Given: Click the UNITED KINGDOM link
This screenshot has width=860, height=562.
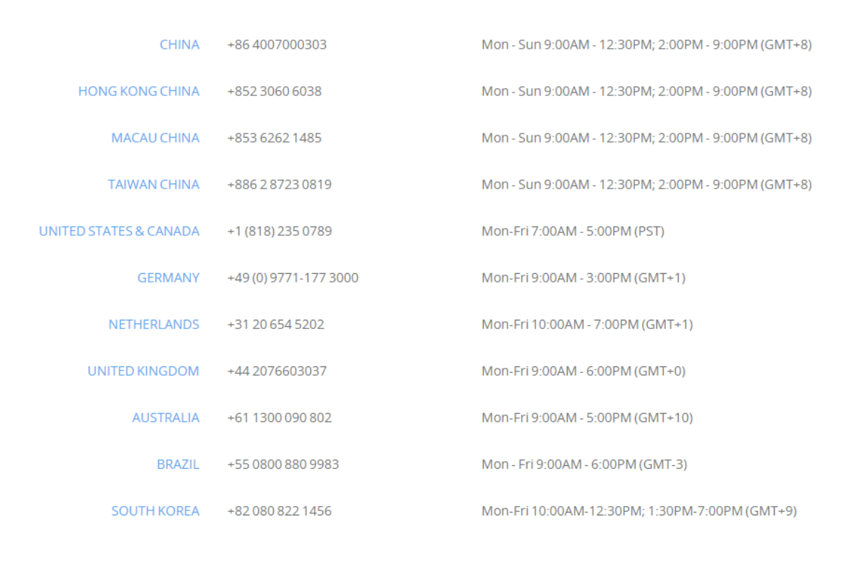Looking at the screenshot, I should (143, 371).
